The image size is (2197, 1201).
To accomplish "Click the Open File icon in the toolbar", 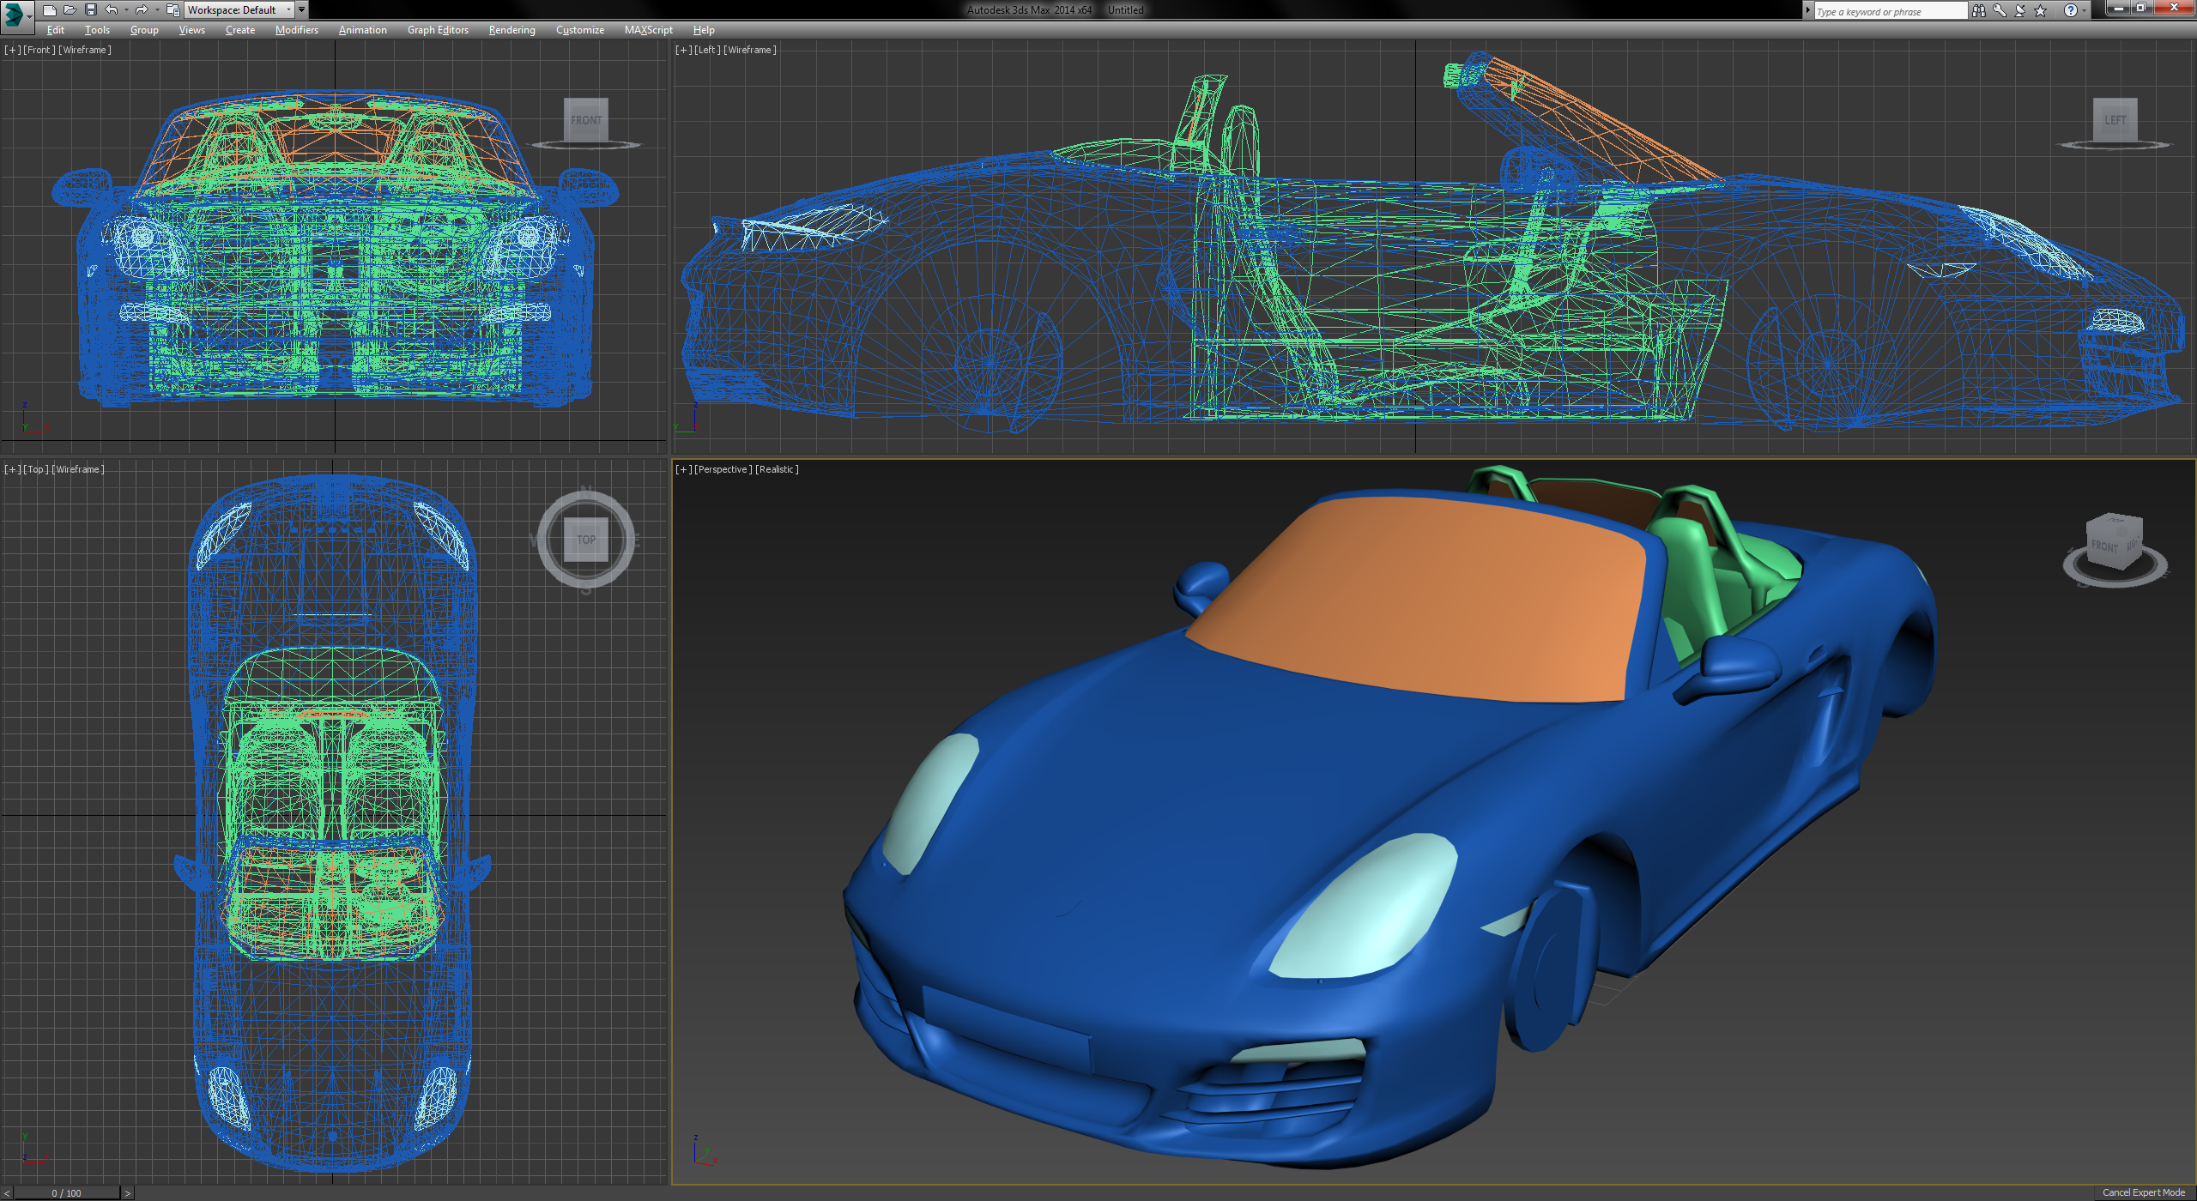I will (x=70, y=10).
